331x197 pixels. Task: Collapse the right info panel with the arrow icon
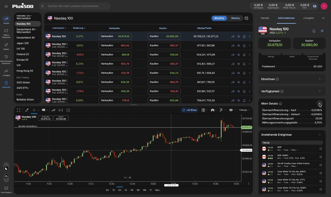pos(323,18)
